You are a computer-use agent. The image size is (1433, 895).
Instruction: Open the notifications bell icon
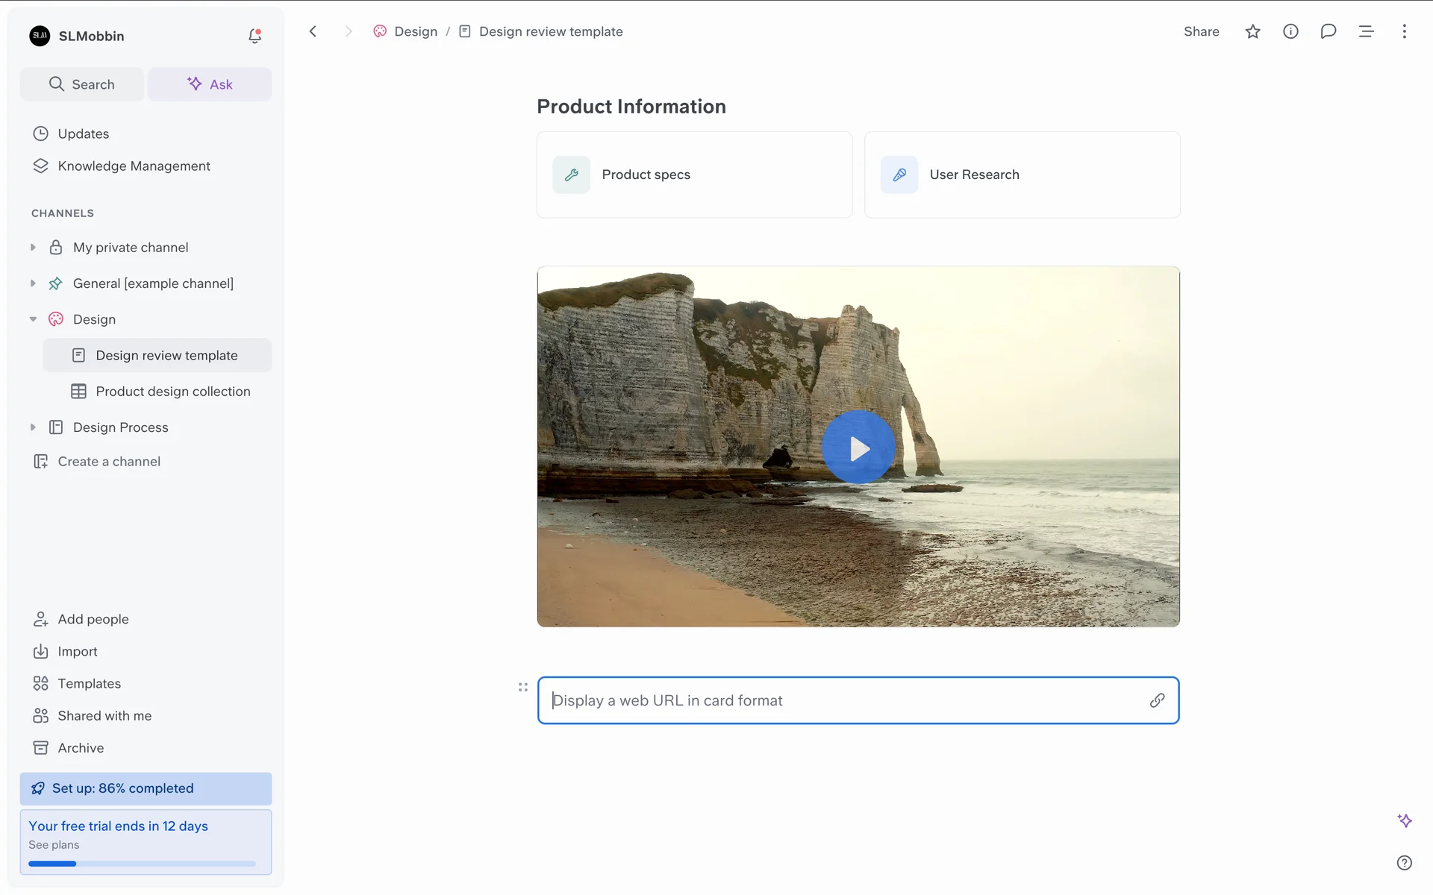(x=255, y=36)
